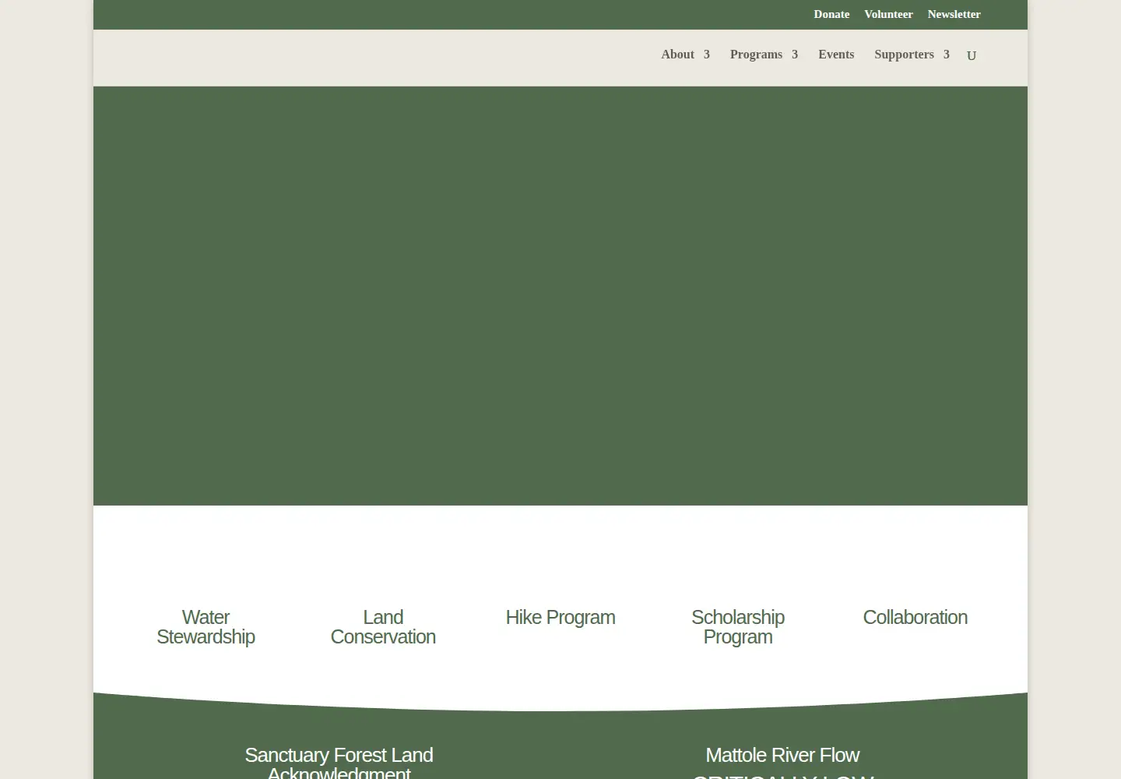Image resolution: width=1121 pixels, height=779 pixels.
Task: Click the search icon in the navigation bar
Action: point(972,55)
